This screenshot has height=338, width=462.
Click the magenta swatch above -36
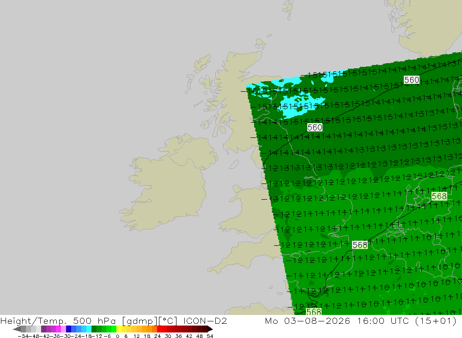(x=58, y=329)
